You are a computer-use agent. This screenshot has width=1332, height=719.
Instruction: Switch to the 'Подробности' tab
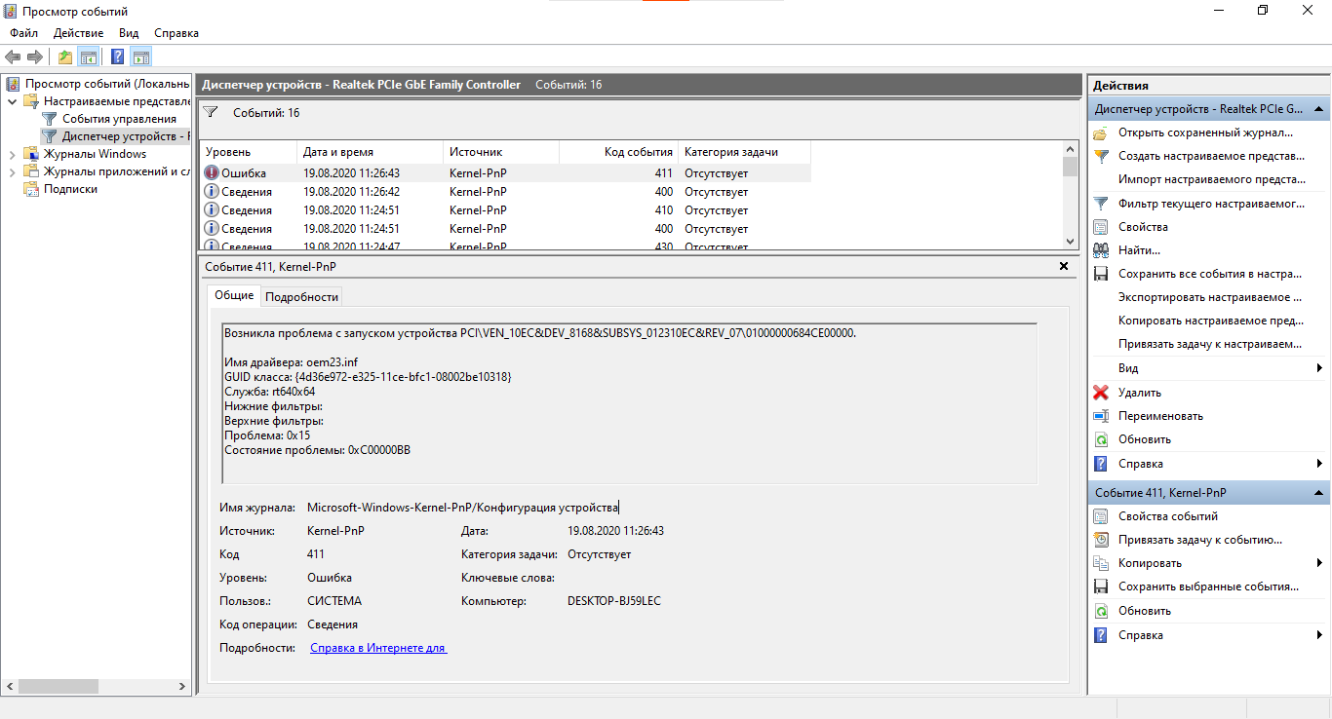pos(301,297)
